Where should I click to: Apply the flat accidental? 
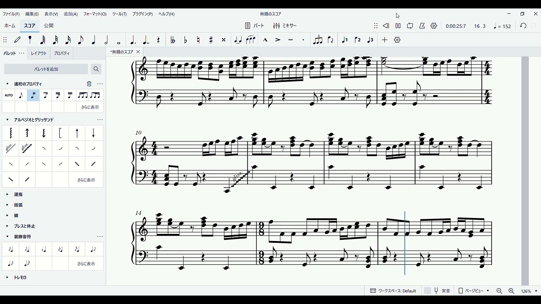[186, 40]
